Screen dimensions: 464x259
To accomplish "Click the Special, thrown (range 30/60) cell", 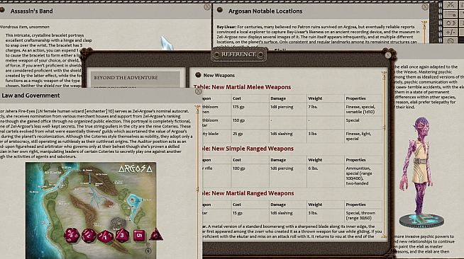I will point(363,215).
